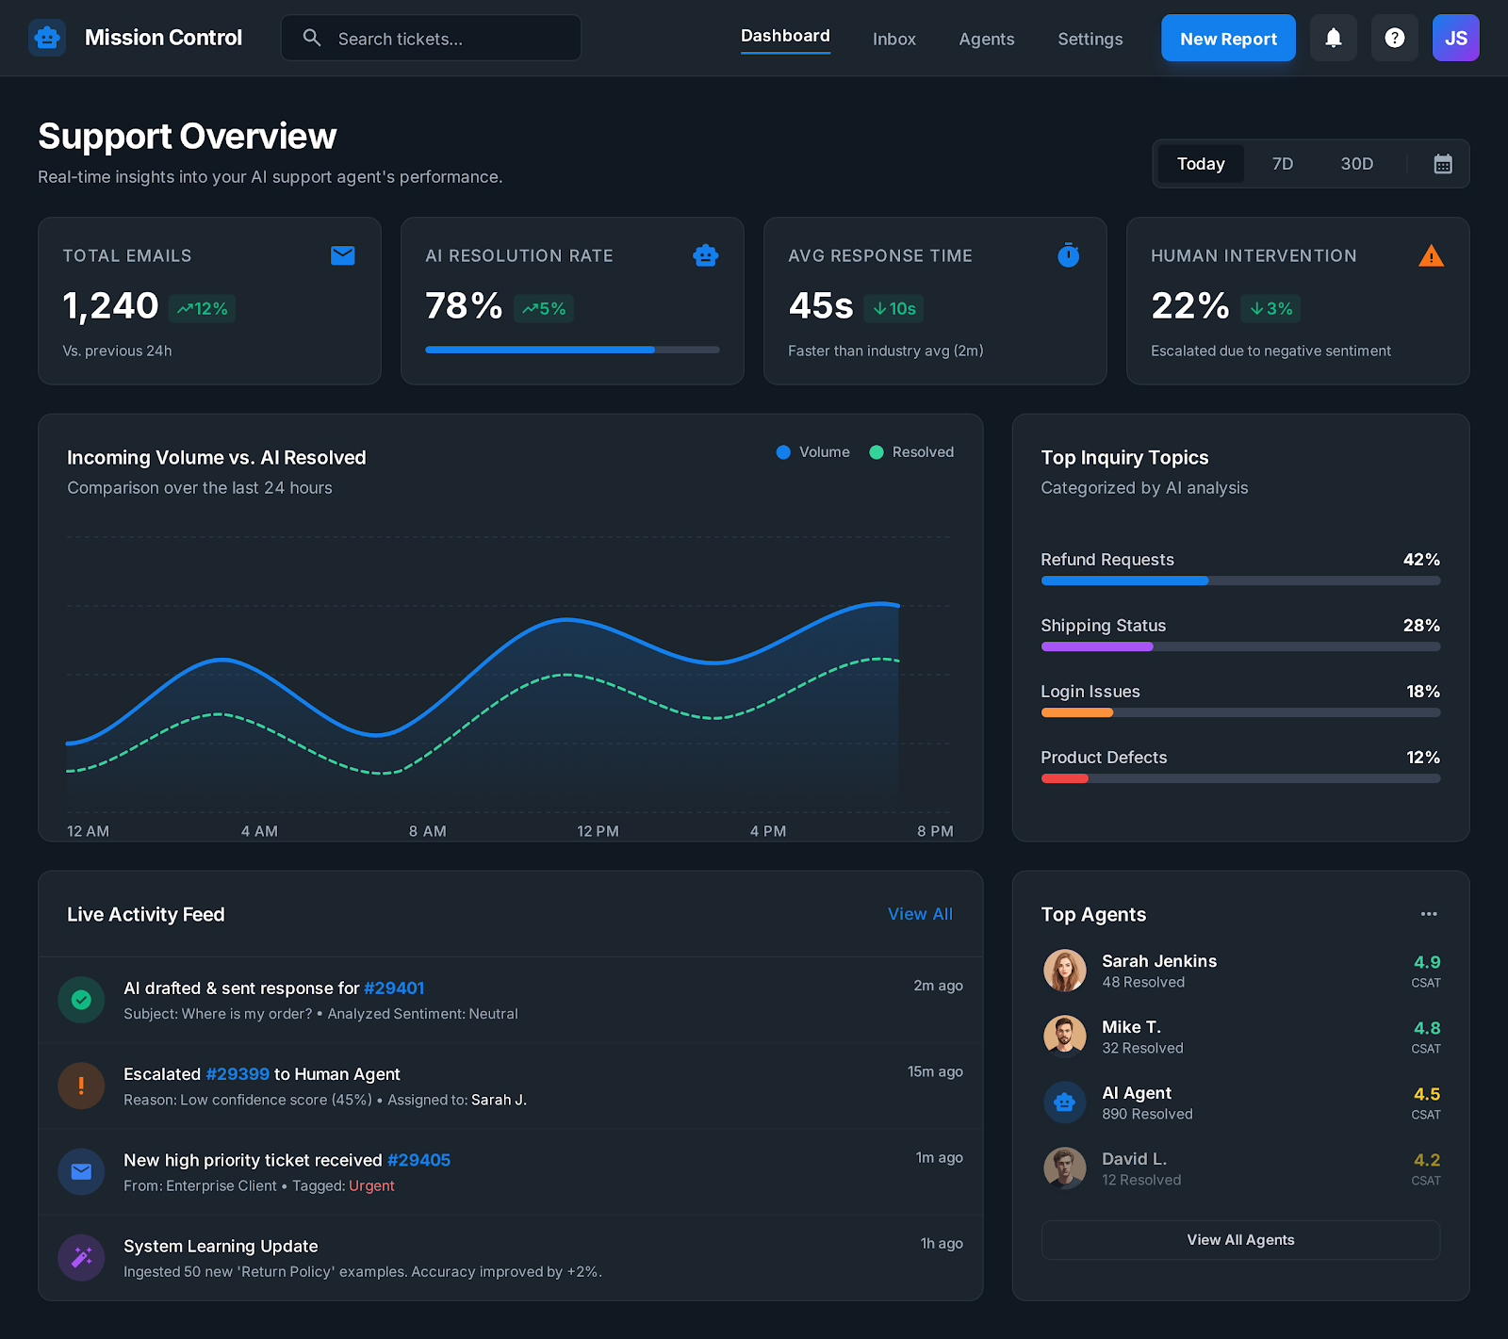The image size is (1508, 1339).
Task: Toggle the Resolved legend in the chart
Action: pyautogui.click(x=910, y=451)
